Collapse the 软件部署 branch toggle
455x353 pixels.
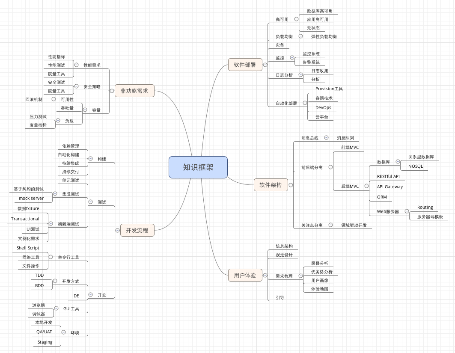265,65
